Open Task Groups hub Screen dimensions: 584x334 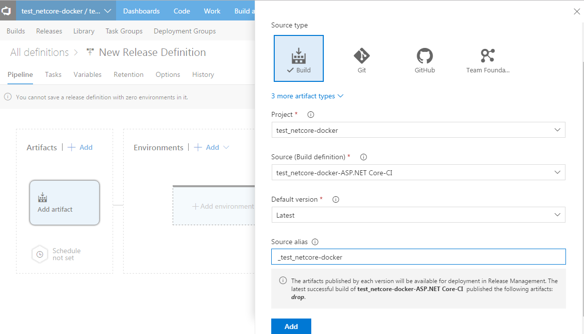(x=124, y=31)
